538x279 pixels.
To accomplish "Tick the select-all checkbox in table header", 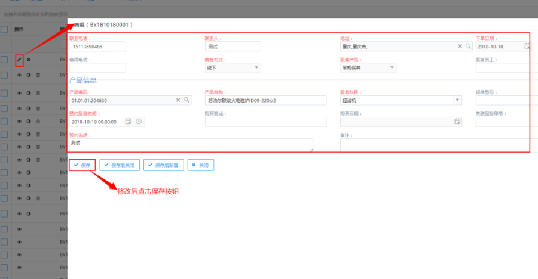I will pos(4,29).
